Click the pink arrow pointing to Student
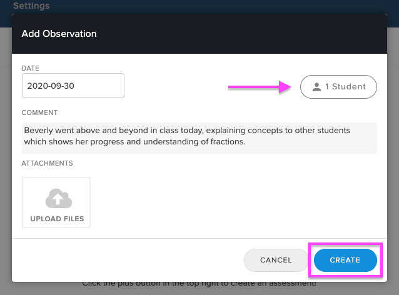 [260, 87]
